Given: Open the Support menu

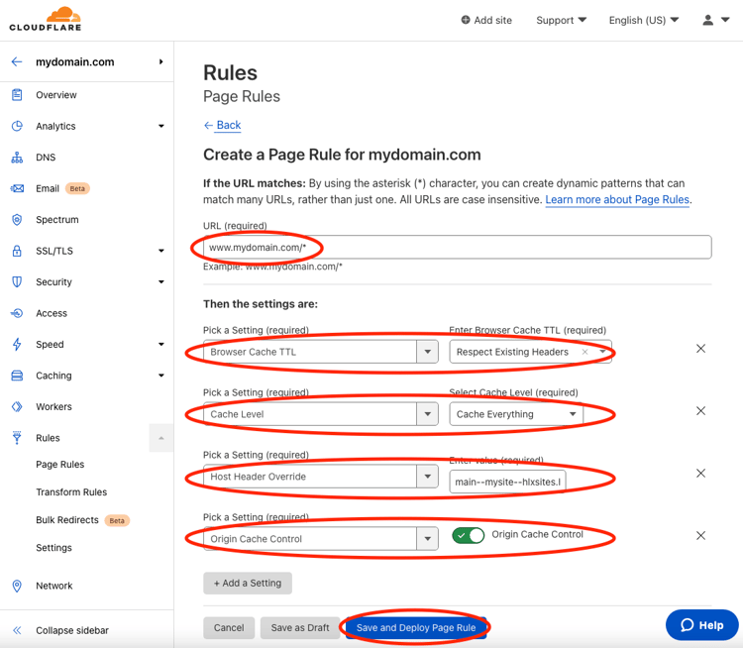Looking at the screenshot, I should pyautogui.click(x=561, y=20).
